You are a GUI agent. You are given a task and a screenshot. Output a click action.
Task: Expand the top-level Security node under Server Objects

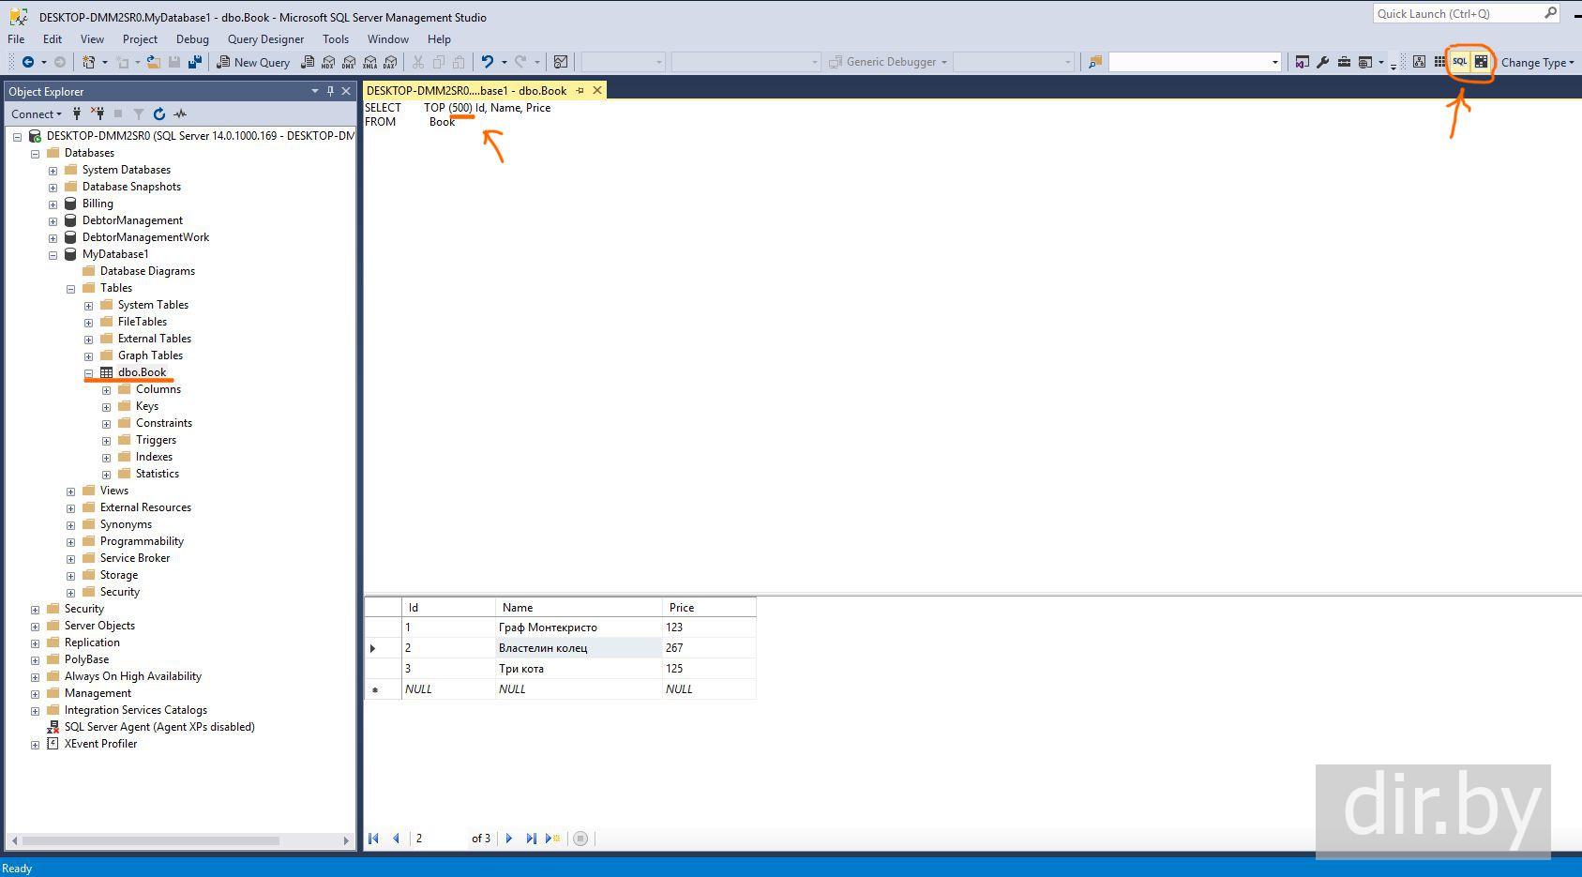tap(35, 610)
